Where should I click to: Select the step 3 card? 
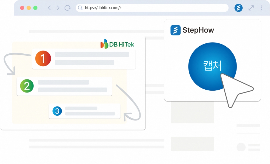pyautogui.click(x=85, y=111)
